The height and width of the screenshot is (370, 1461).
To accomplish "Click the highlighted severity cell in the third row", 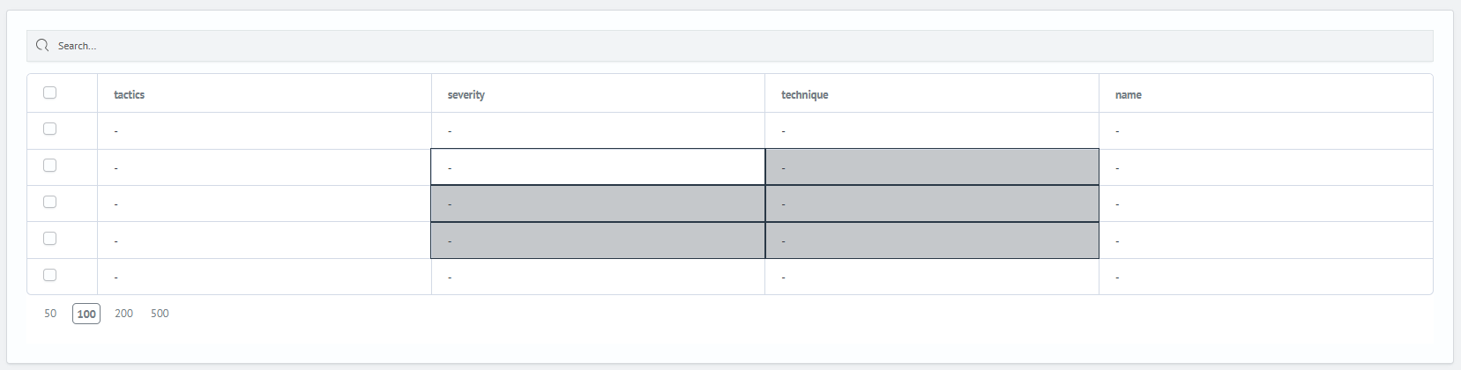I will [x=598, y=203].
